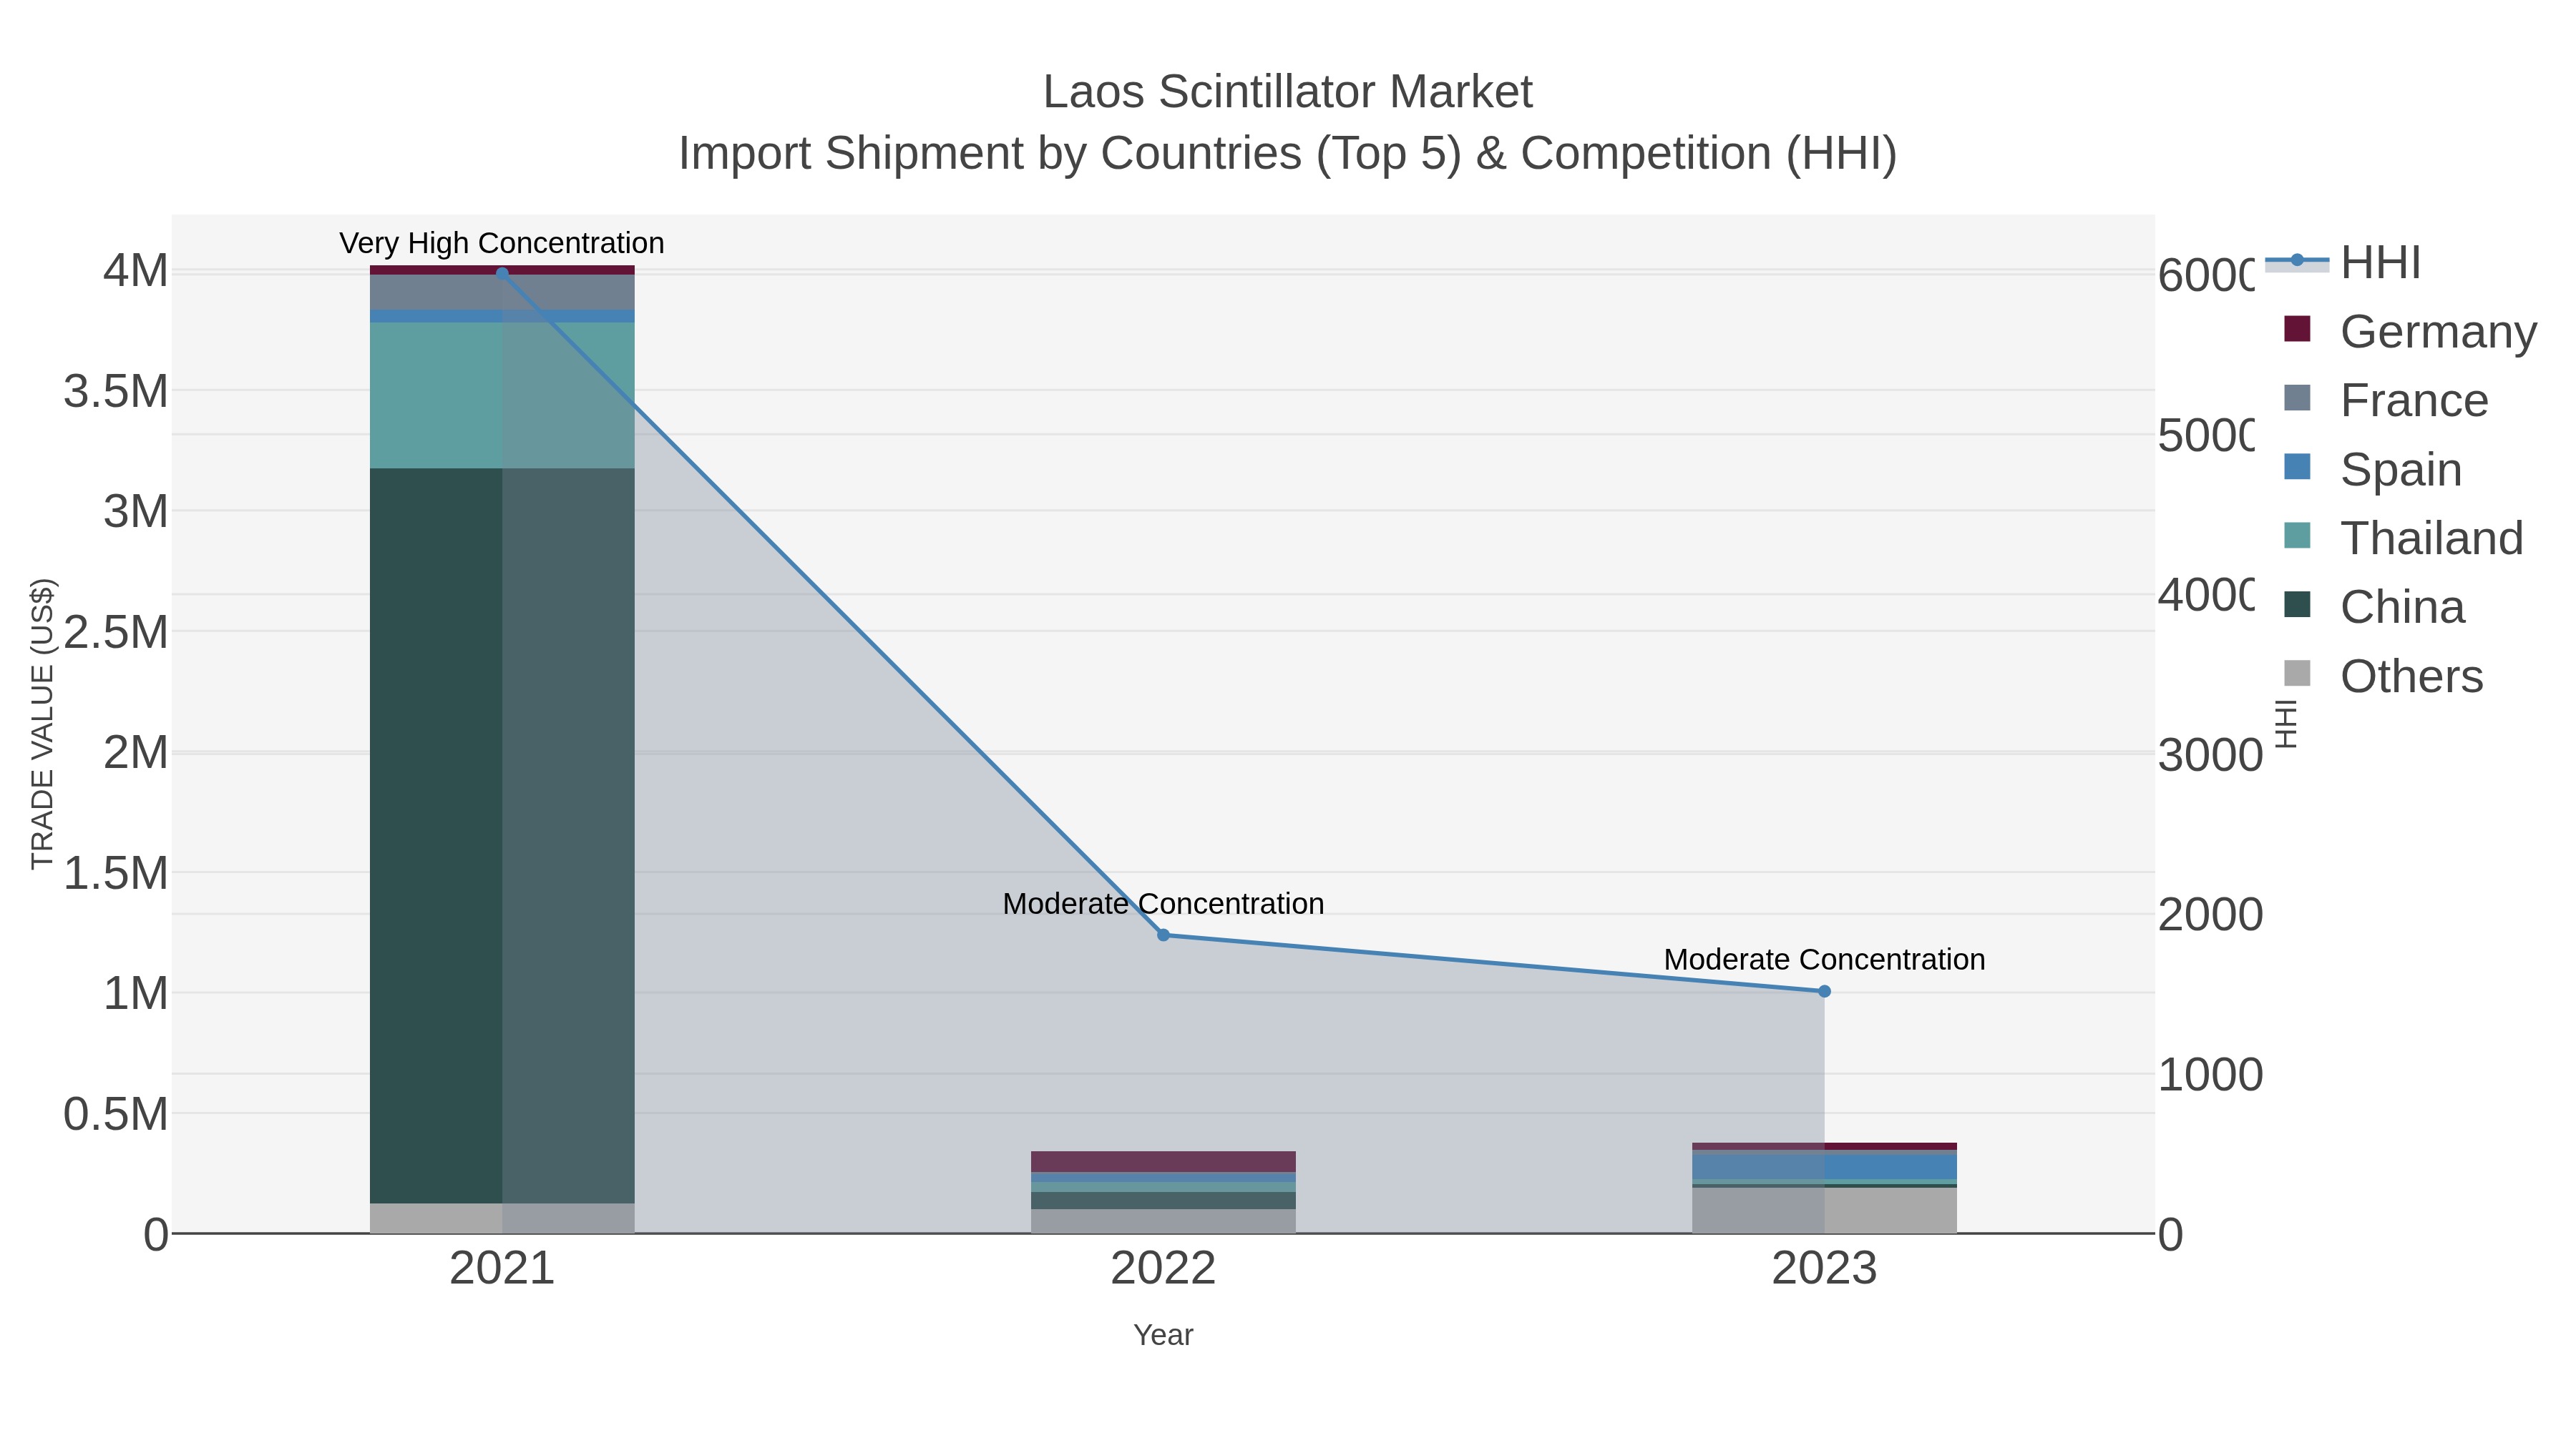Toggle the Thailand legend entry
The height and width of the screenshot is (1448, 2576).
[2404, 538]
